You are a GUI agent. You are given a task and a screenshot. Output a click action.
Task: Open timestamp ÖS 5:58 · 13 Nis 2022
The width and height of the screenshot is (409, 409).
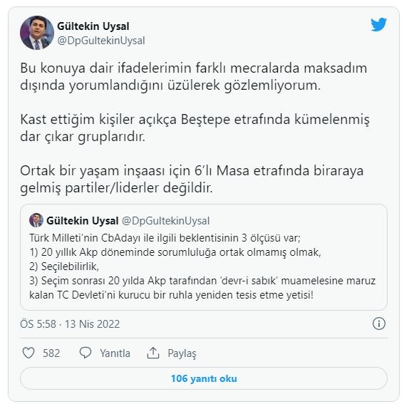[x=70, y=324]
